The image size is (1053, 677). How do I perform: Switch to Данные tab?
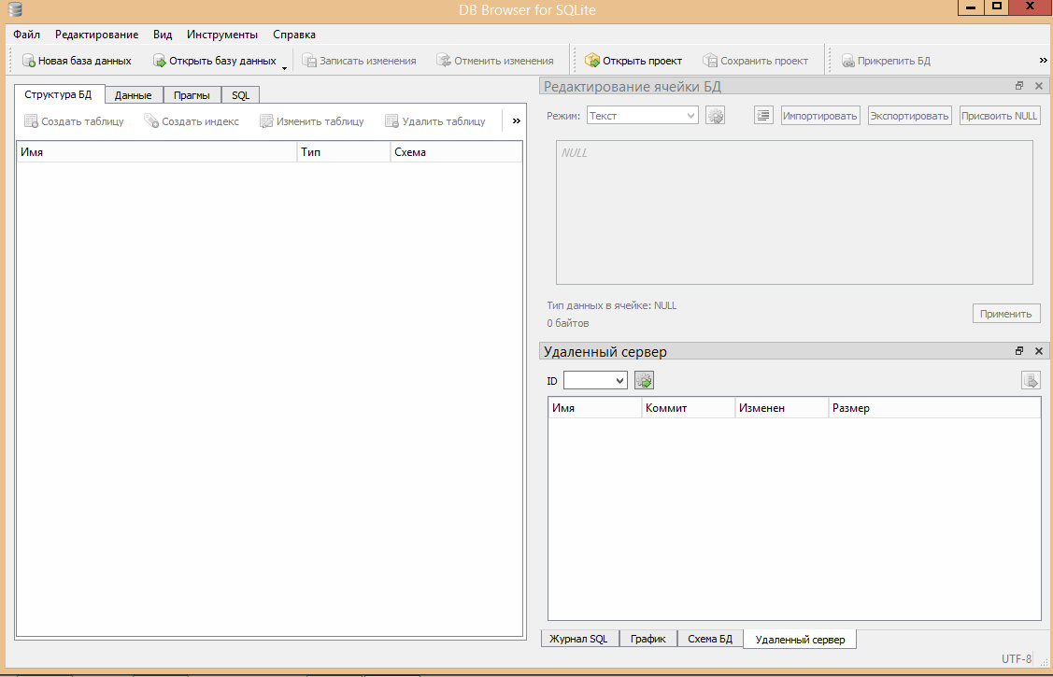[x=133, y=95]
